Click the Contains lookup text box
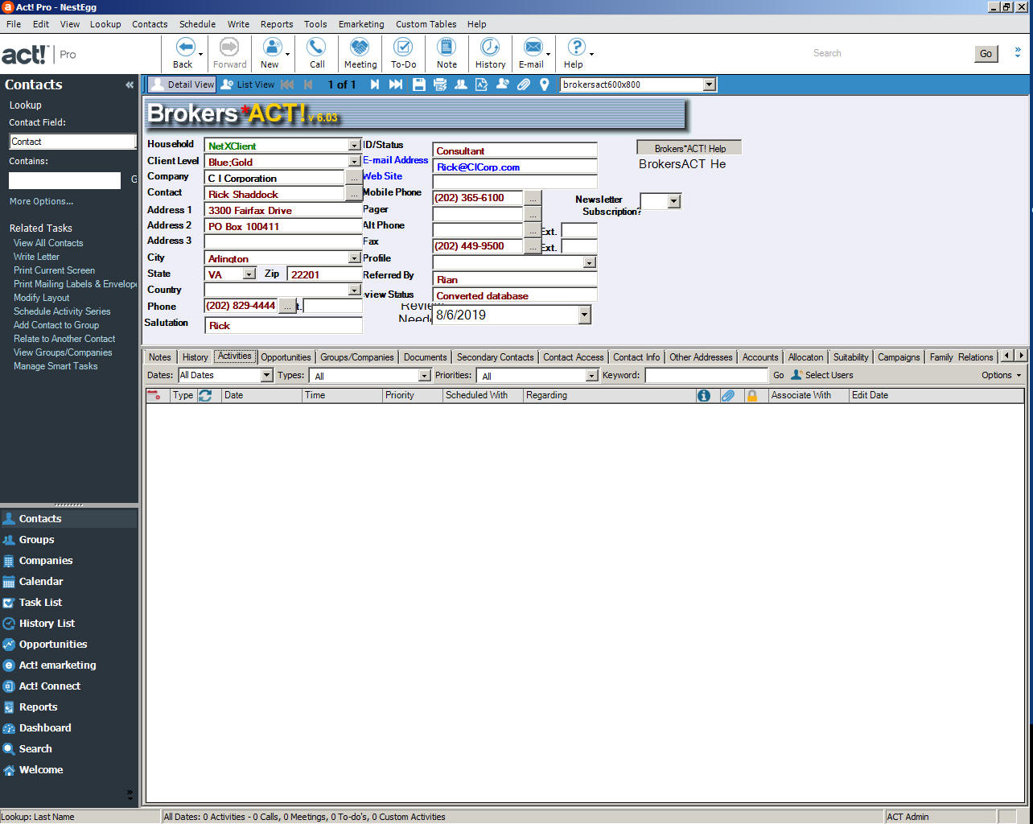The image size is (1033, 824). pos(64,181)
